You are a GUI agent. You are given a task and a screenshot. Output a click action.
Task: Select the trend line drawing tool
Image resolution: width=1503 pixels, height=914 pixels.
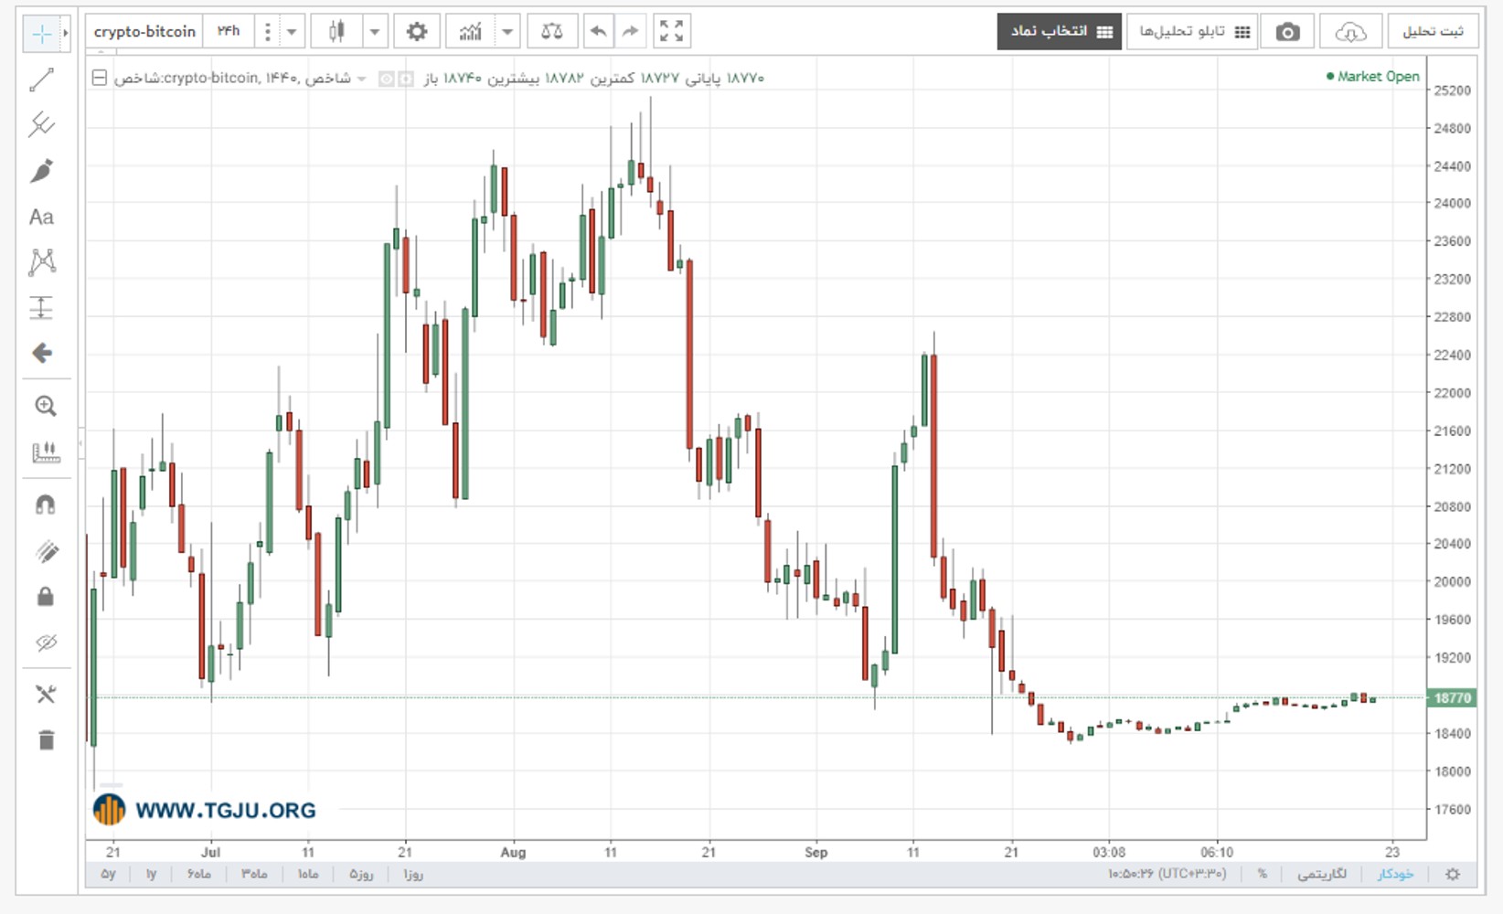(41, 80)
